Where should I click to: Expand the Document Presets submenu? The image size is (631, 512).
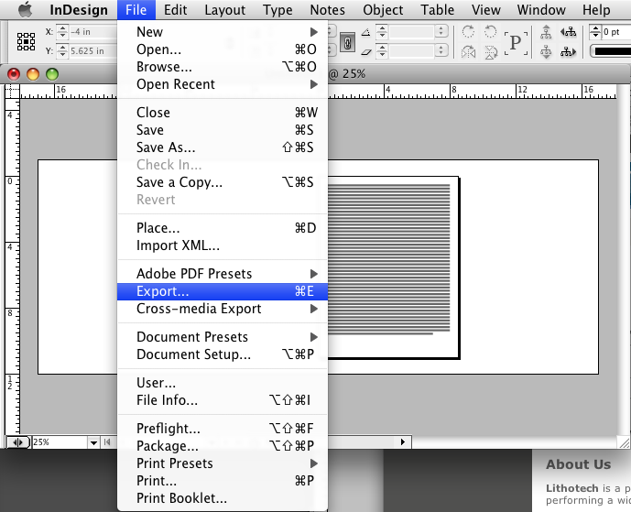pyautogui.click(x=223, y=337)
